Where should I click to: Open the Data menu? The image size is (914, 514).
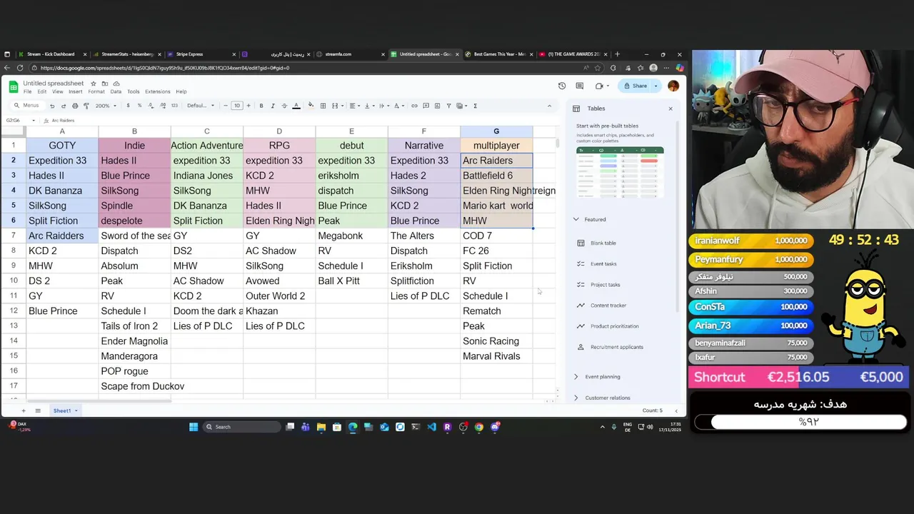[x=116, y=91]
